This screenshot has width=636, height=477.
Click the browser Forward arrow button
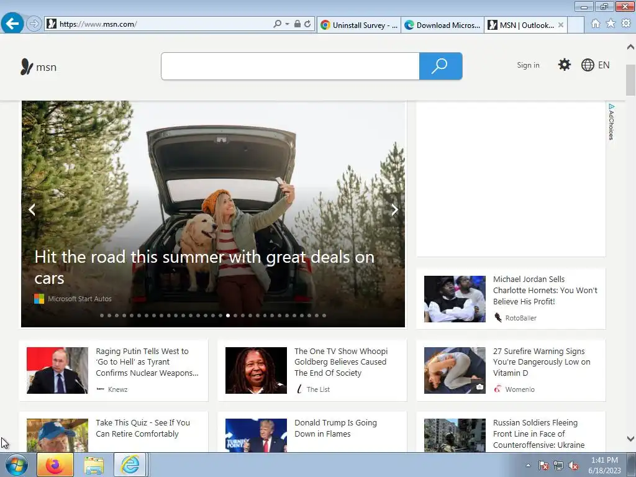click(x=34, y=24)
